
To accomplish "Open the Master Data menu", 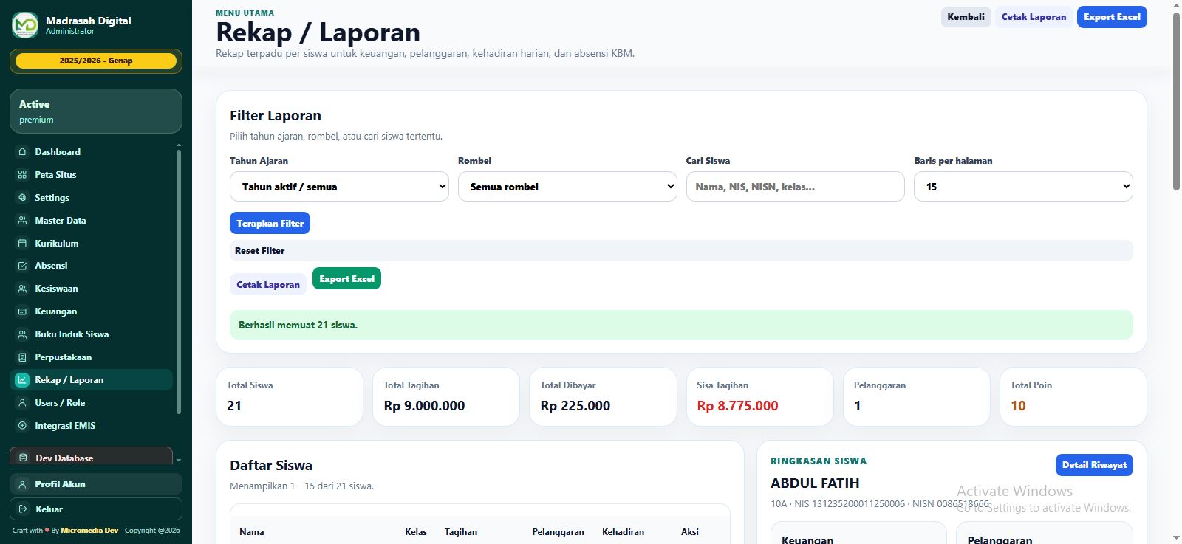I will click(x=92, y=221).
